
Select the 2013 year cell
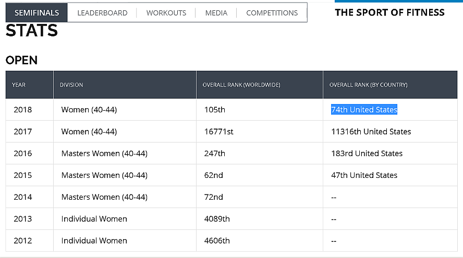(30, 218)
